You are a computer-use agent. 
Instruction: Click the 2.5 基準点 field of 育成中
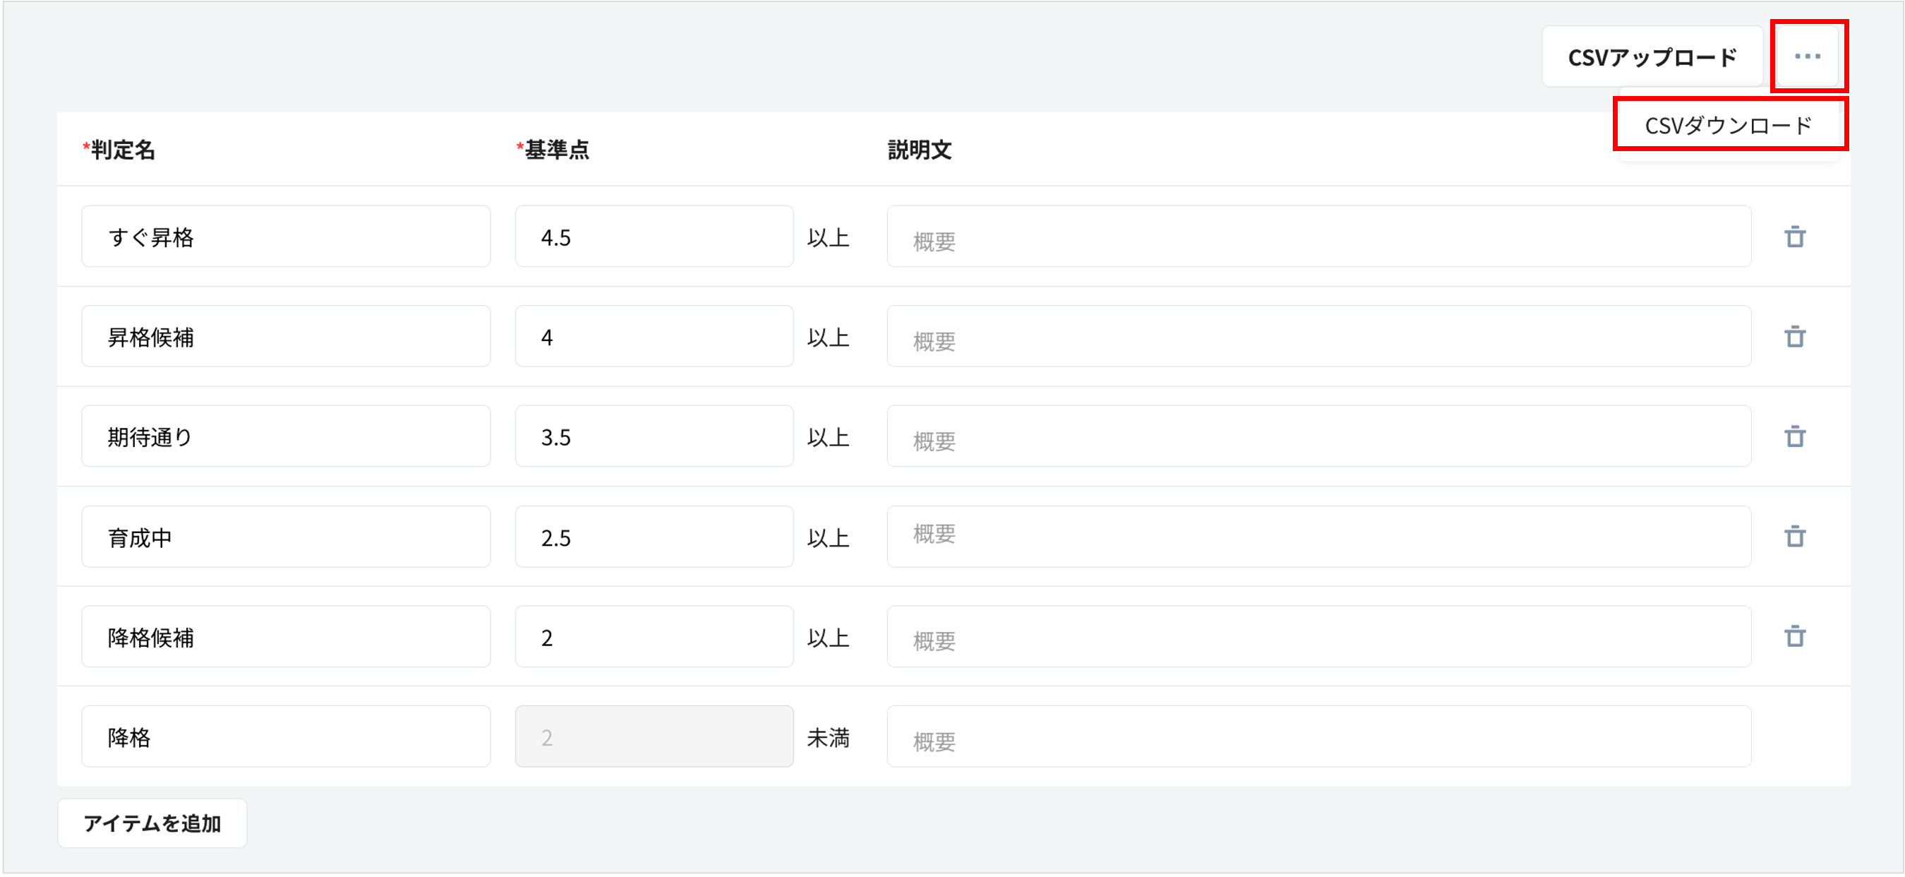[x=654, y=537]
